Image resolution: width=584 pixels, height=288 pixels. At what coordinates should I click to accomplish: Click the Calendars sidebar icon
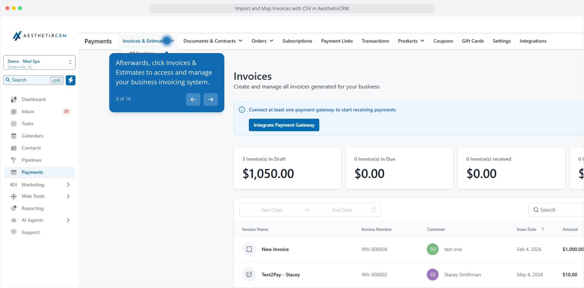pos(14,136)
